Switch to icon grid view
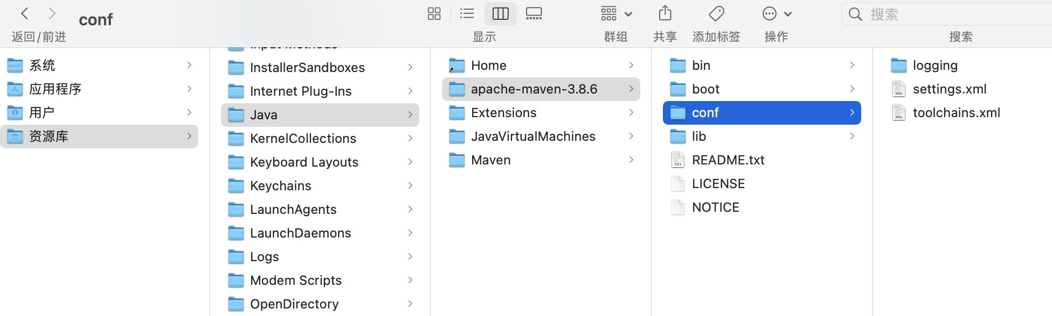This screenshot has height=316, width=1052. (434, 14)
